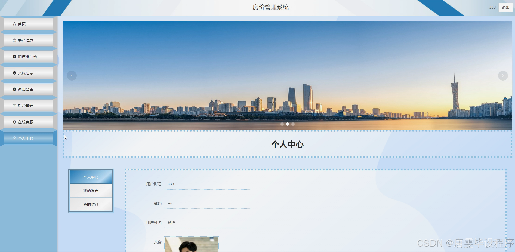Click the 房价管理系统 title

tap(271, 7)
